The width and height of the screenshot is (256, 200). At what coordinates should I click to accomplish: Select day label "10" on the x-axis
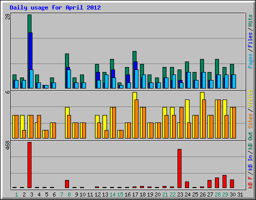82,194
